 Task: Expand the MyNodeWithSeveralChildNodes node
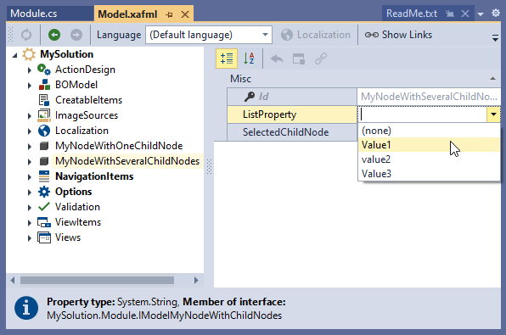pyautogui.click(x=30, y=161)
